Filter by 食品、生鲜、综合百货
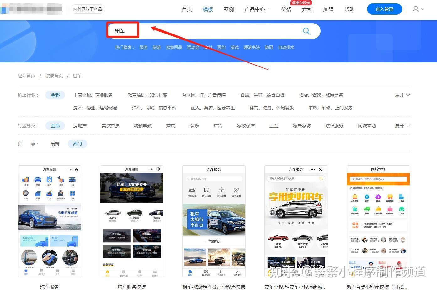Image resolution: width=437 pixels, height=290 pixels. tap(262, 95)
